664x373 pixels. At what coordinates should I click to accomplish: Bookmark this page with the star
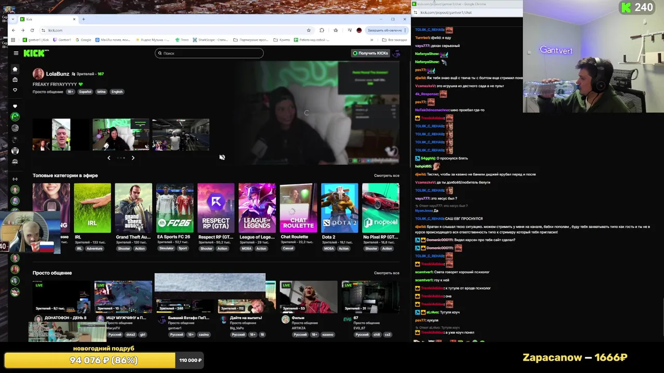click(309, 30)
